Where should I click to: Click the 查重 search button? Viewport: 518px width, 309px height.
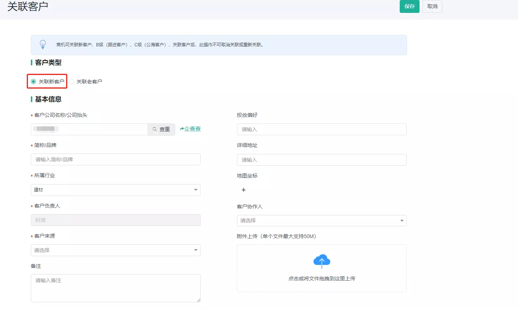click(161, 129)
